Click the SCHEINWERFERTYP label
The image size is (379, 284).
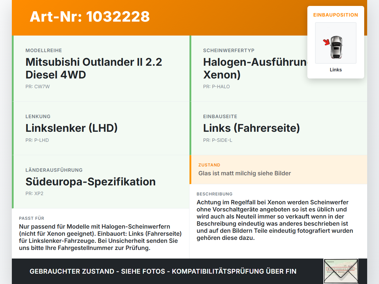[x=229, y=50]
